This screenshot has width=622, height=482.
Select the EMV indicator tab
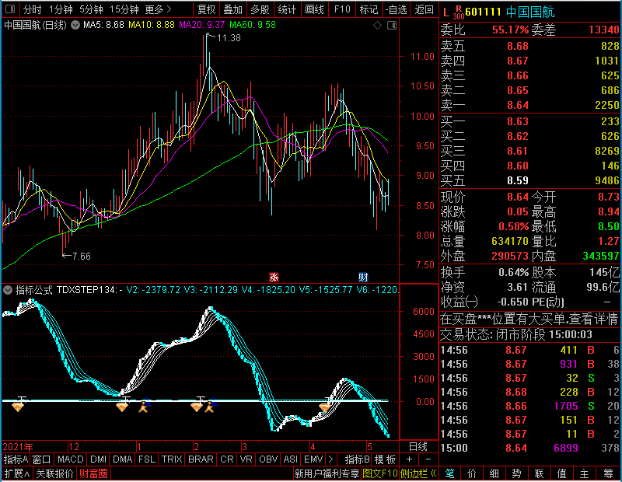[313, 459]
